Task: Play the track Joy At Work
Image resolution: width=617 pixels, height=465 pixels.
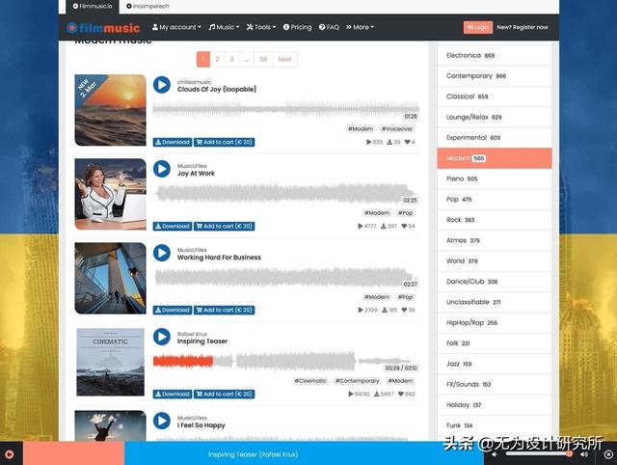Action: (162, 169)
